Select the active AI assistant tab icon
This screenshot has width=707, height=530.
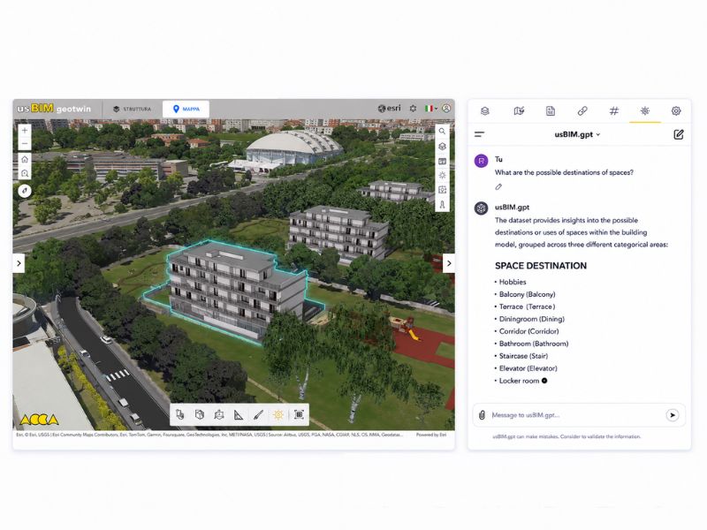(x=645, y=111)
